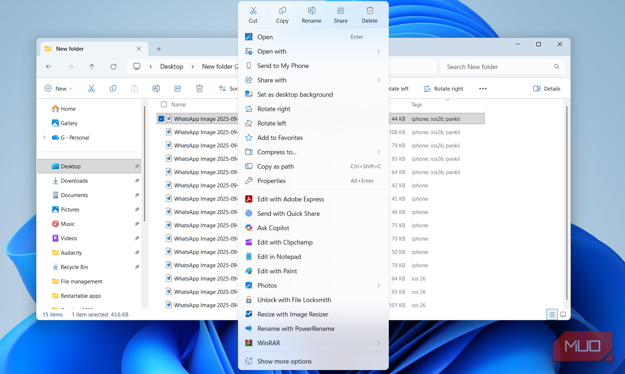The height and width of the screenshot is (374, 625).
Task: Check the select-all checkbox beside Name header
Action: tap(163, 104)
